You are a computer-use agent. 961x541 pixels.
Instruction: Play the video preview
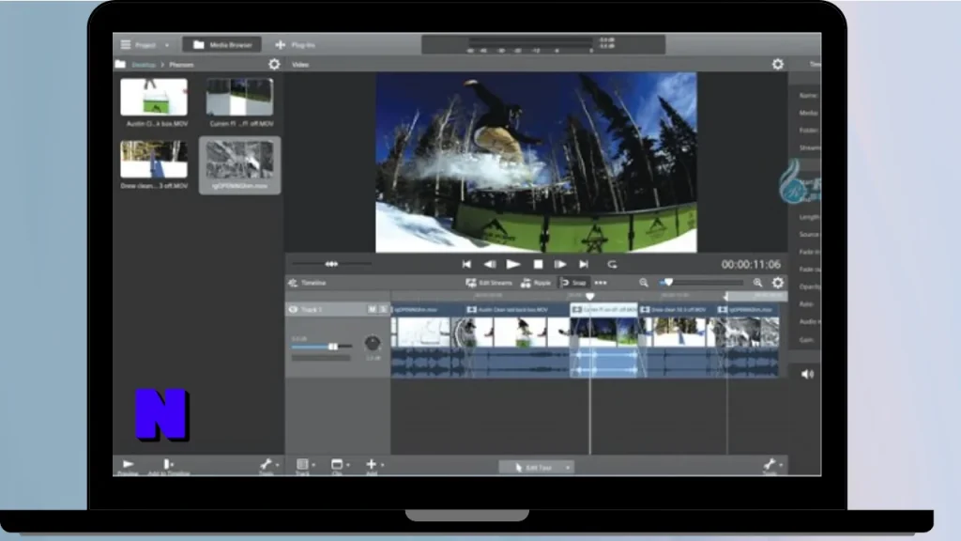[513, 264]
